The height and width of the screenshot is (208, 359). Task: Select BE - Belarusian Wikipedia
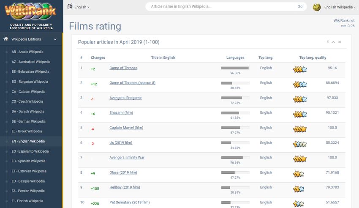tap(30, 72)
